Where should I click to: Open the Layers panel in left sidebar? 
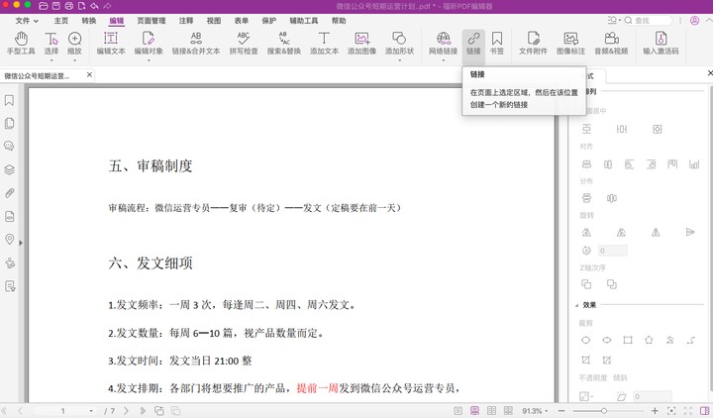click(10, 169)
